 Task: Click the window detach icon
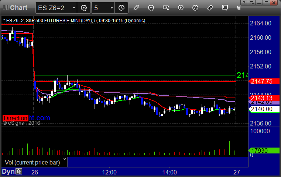[251, 3]
